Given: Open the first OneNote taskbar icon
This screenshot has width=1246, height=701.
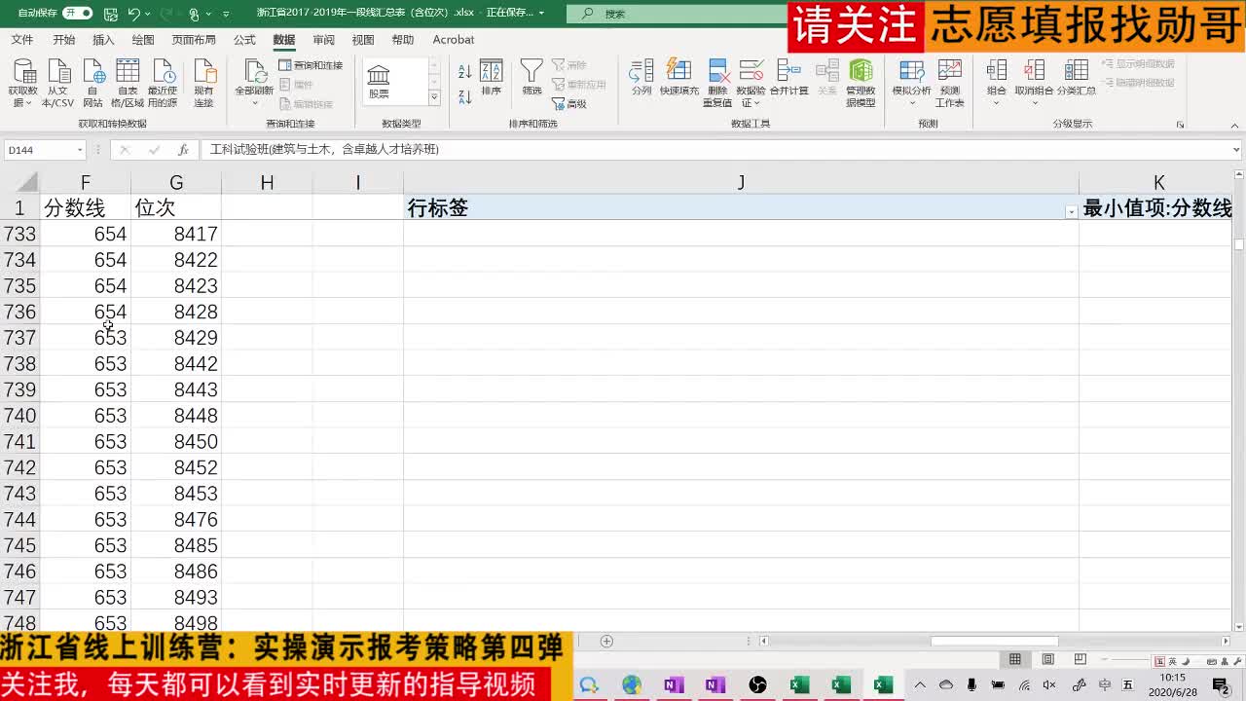Looking at the screenshot, I should point(674,685).
